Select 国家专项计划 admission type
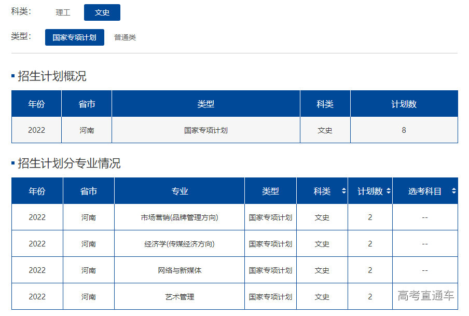 [x=74, y=37]
